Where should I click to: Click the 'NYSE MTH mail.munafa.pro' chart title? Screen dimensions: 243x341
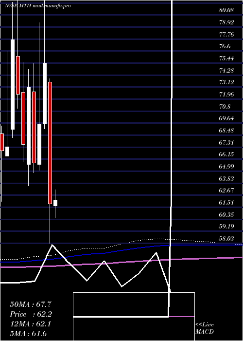point(38,6)
